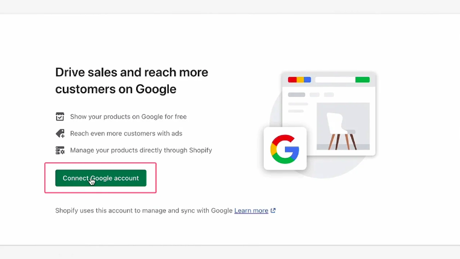The height and width of the screenshot is (259, 460).
Task: Click the dark gray tab in illustrated page
Action: 297,95
